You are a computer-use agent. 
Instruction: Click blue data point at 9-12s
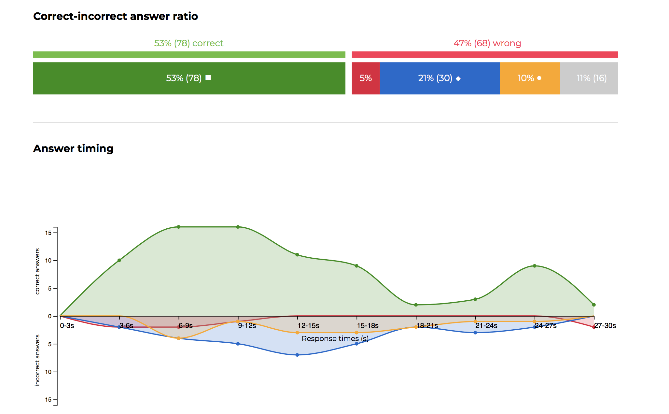tap(238, 344)
